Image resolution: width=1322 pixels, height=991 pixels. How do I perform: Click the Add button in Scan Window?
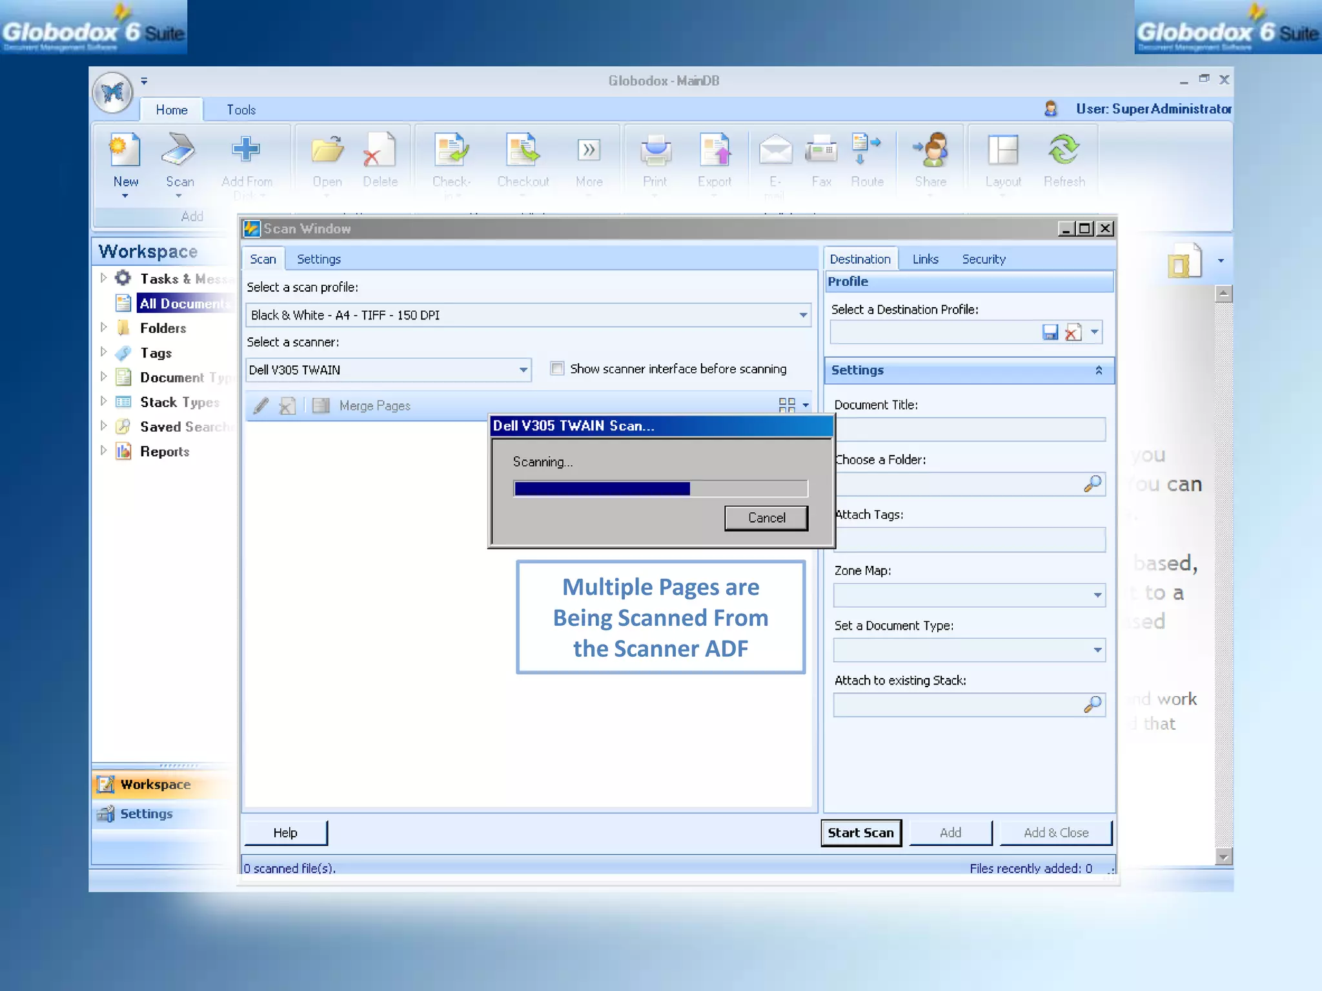[950, 833]
